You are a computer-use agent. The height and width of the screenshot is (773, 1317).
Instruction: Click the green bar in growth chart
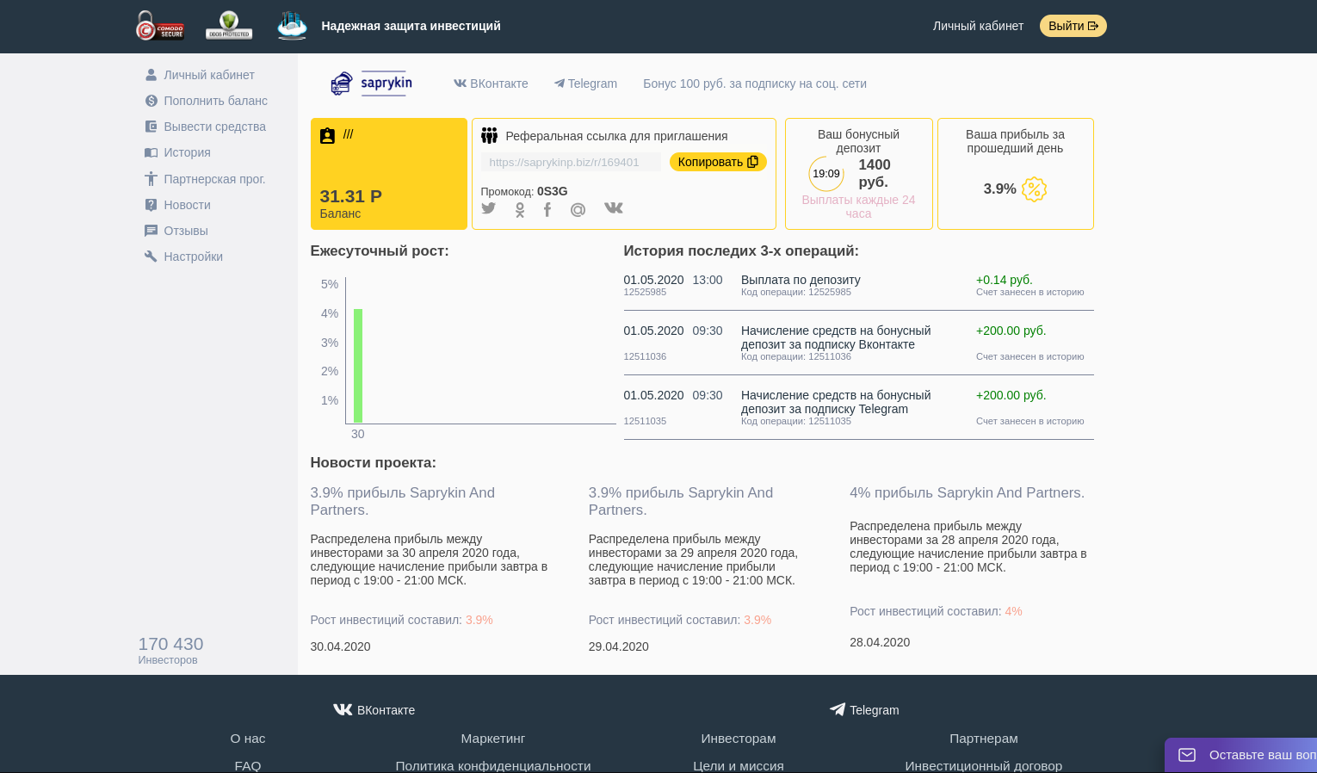[358, 366]
